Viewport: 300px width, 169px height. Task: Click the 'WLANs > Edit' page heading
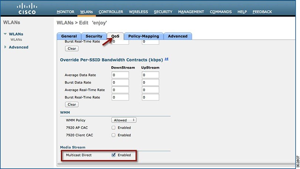pyautogui.click(x=82, y=23)
